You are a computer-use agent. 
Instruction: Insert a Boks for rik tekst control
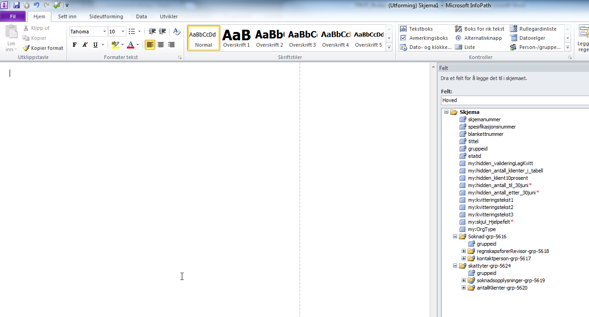pyautogui.click(x=480, y=29)
